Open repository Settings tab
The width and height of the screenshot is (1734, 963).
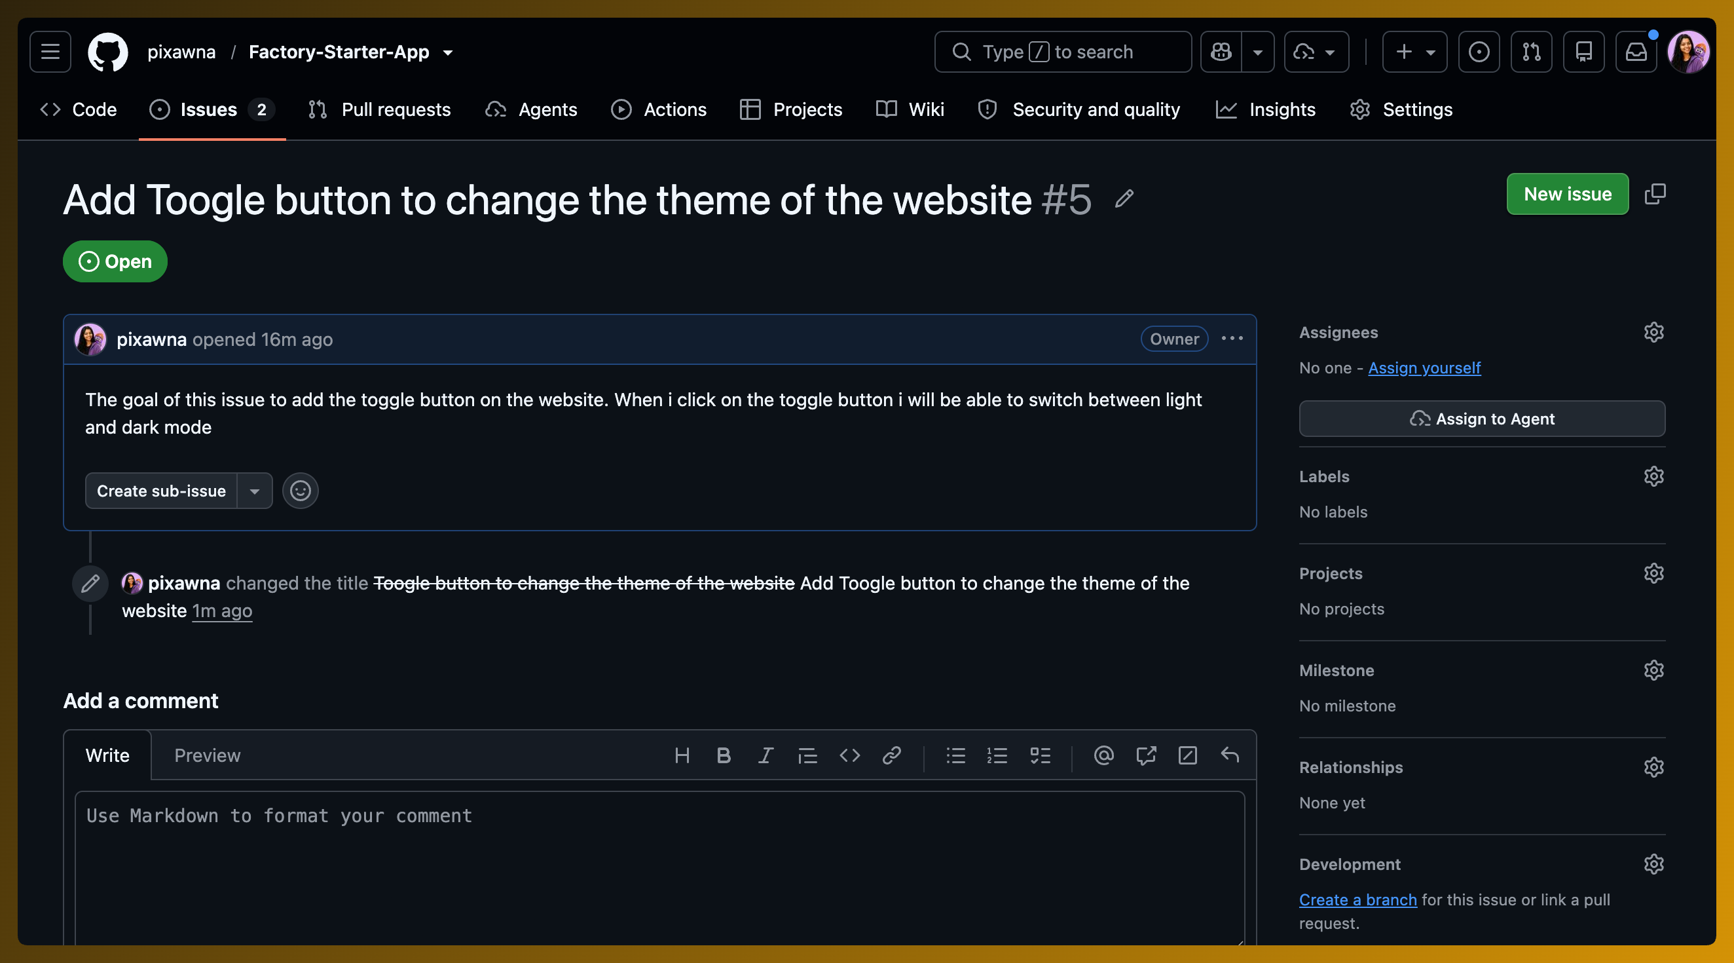click(1401, 109)
